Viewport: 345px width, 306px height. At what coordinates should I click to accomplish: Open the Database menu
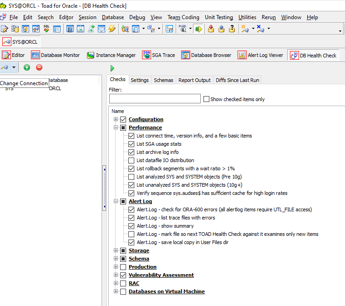[x=113, y=17]
